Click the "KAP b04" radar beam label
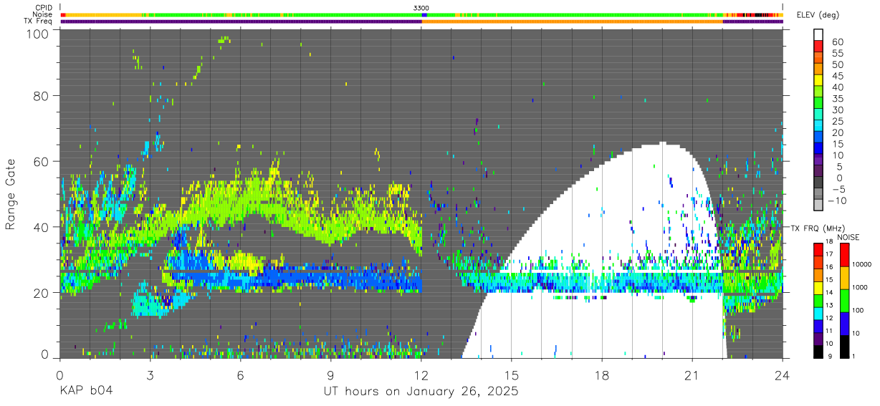Viewport: 880px width, 406px height. click(86, 392)
